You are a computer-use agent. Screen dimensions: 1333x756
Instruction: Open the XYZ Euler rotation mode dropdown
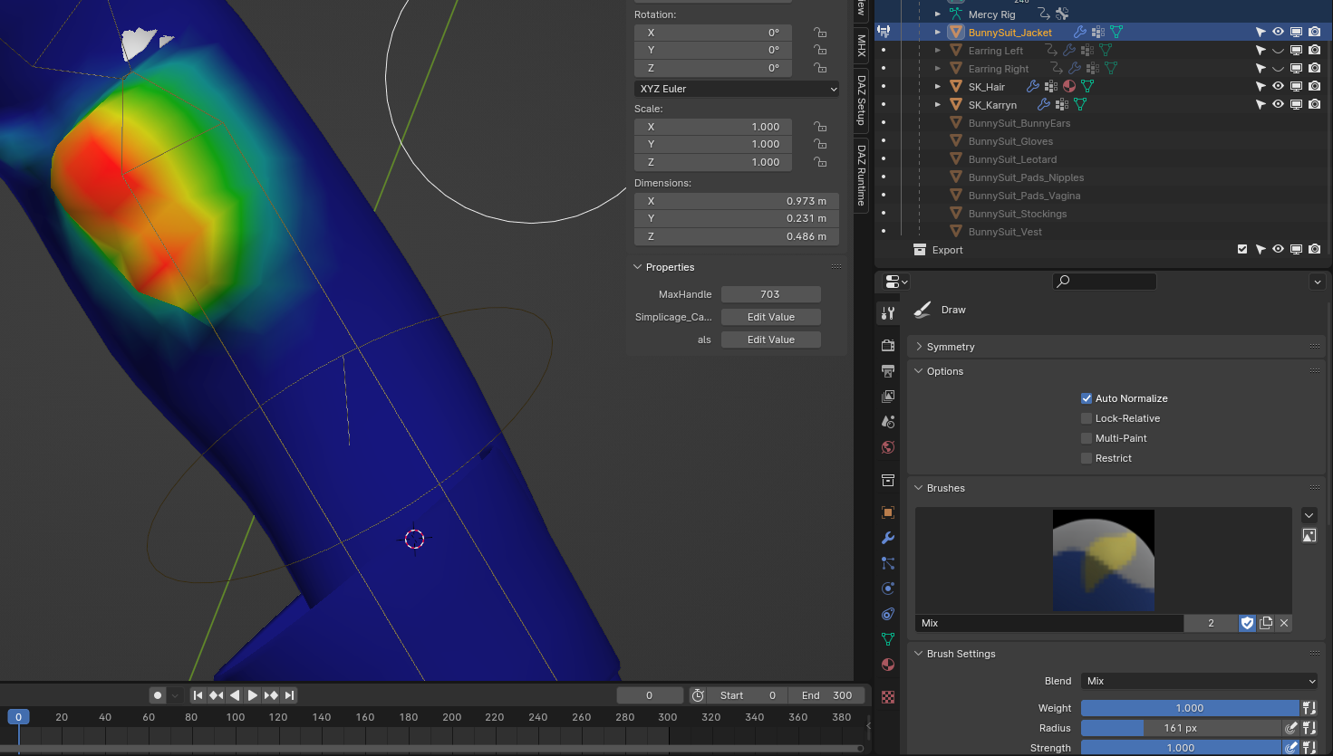tap(737, 89)
